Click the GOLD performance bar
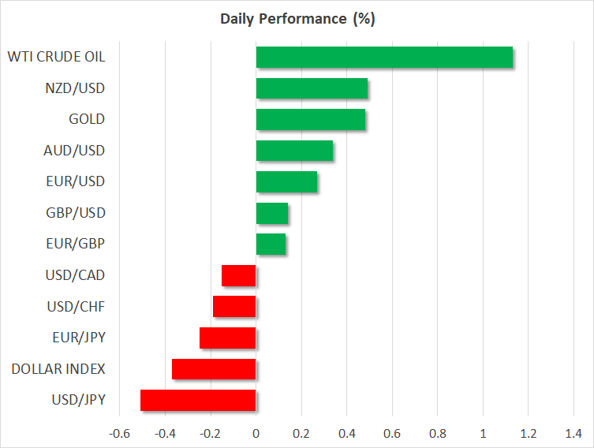 click(311, 120)
